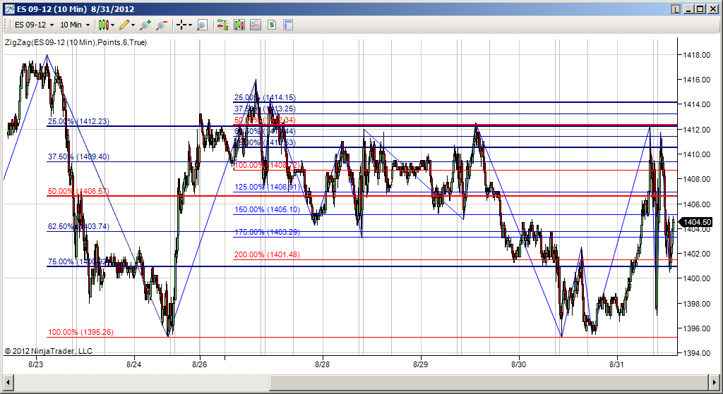Open the data series candlestick icon
This screenshot has width=723, height=394.
tap(239, 25)
